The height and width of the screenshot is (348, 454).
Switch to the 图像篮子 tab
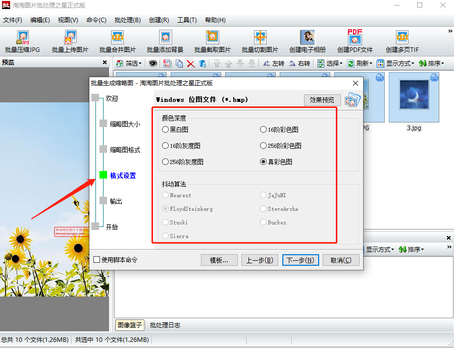130,325
